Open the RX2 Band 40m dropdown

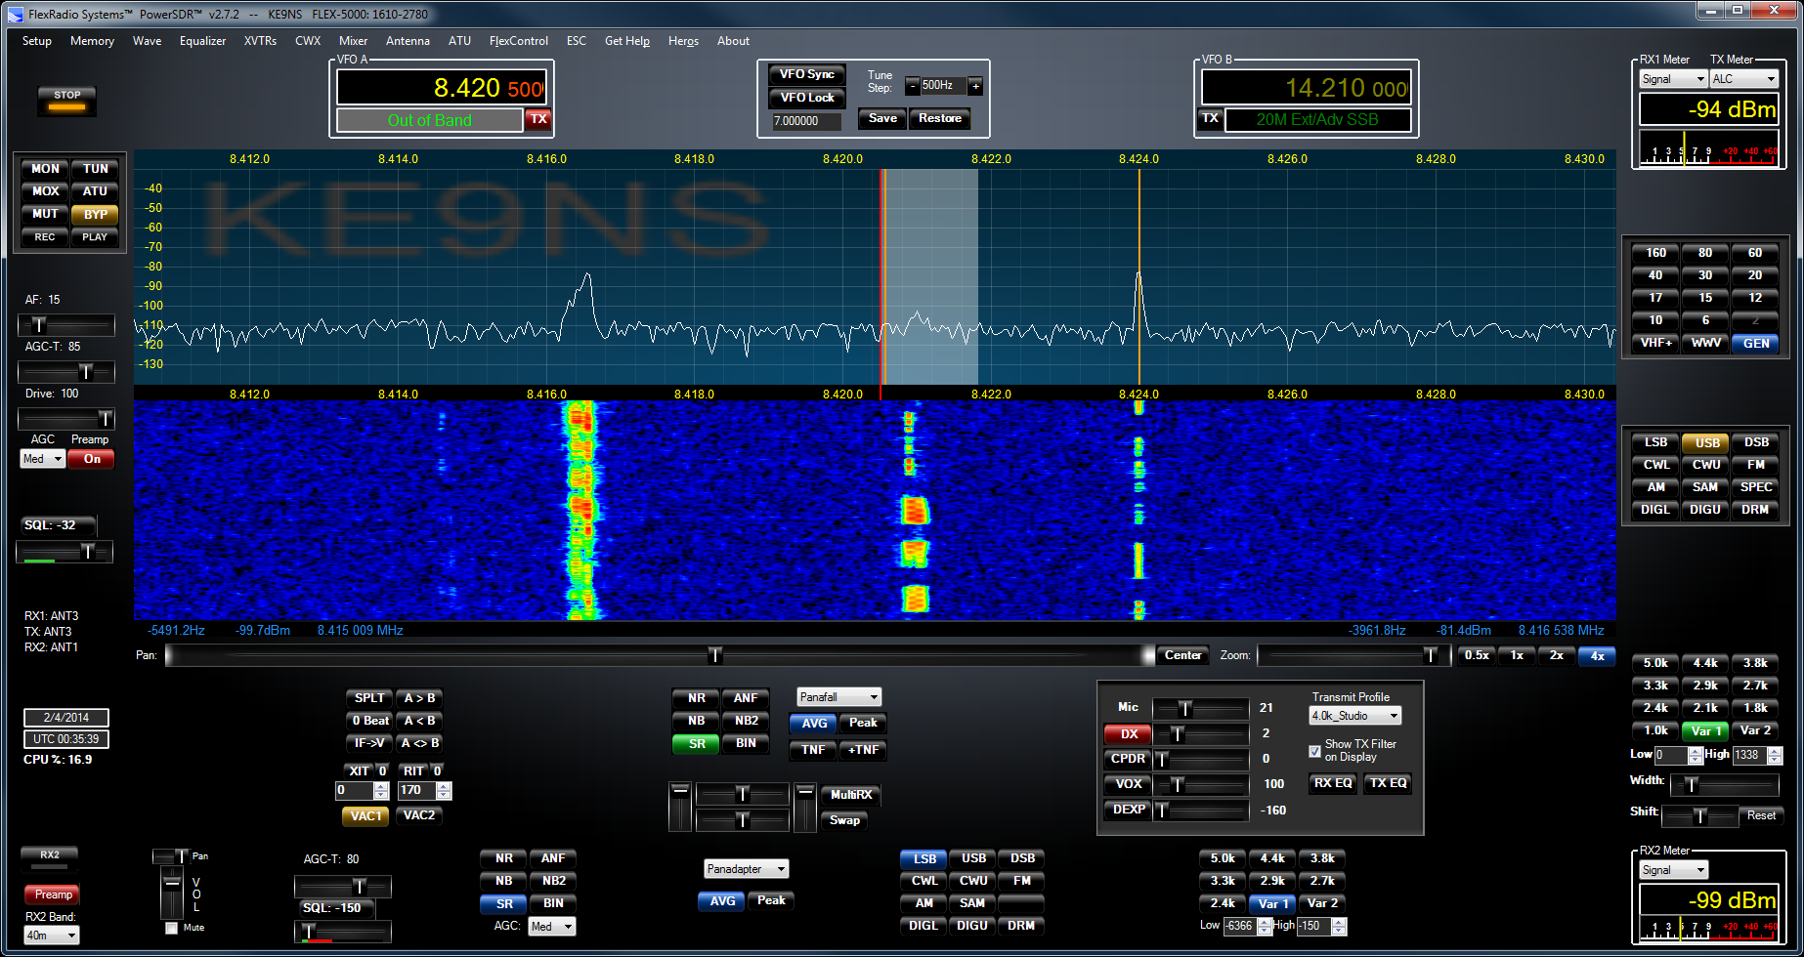(x=51, y=936)
